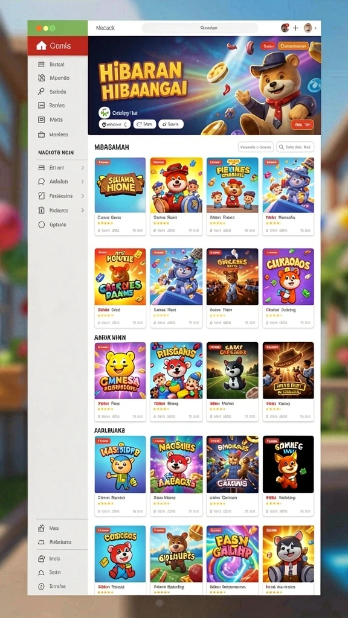Viewport: 348px width, 618px height.
Task: Open the Holiute Carnes game thumbnail
Action: point(120,276)
